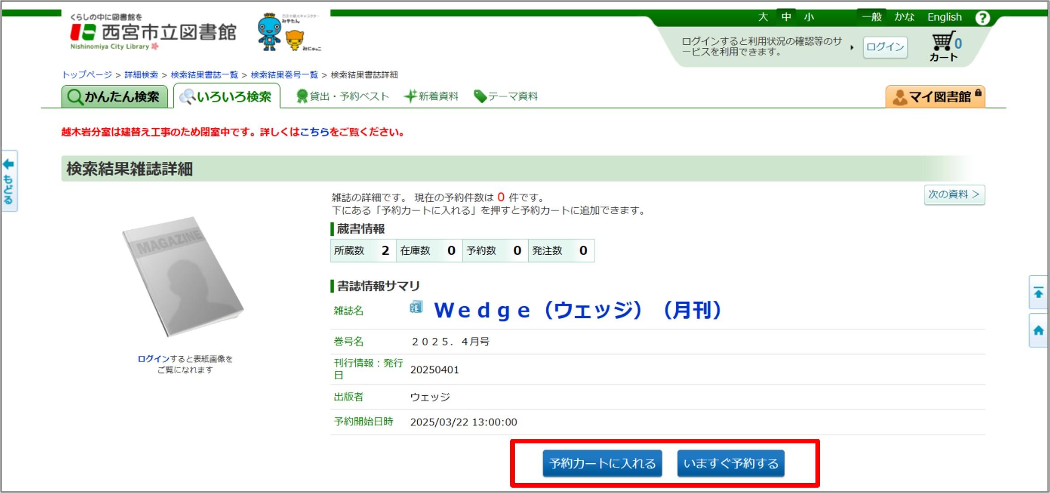Open the マイ図書館 tab
The image size is (1050, 493).
pos(935,97)
